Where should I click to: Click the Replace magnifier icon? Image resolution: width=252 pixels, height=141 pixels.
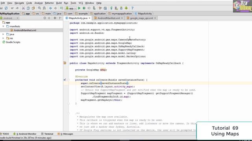(44, 8)
